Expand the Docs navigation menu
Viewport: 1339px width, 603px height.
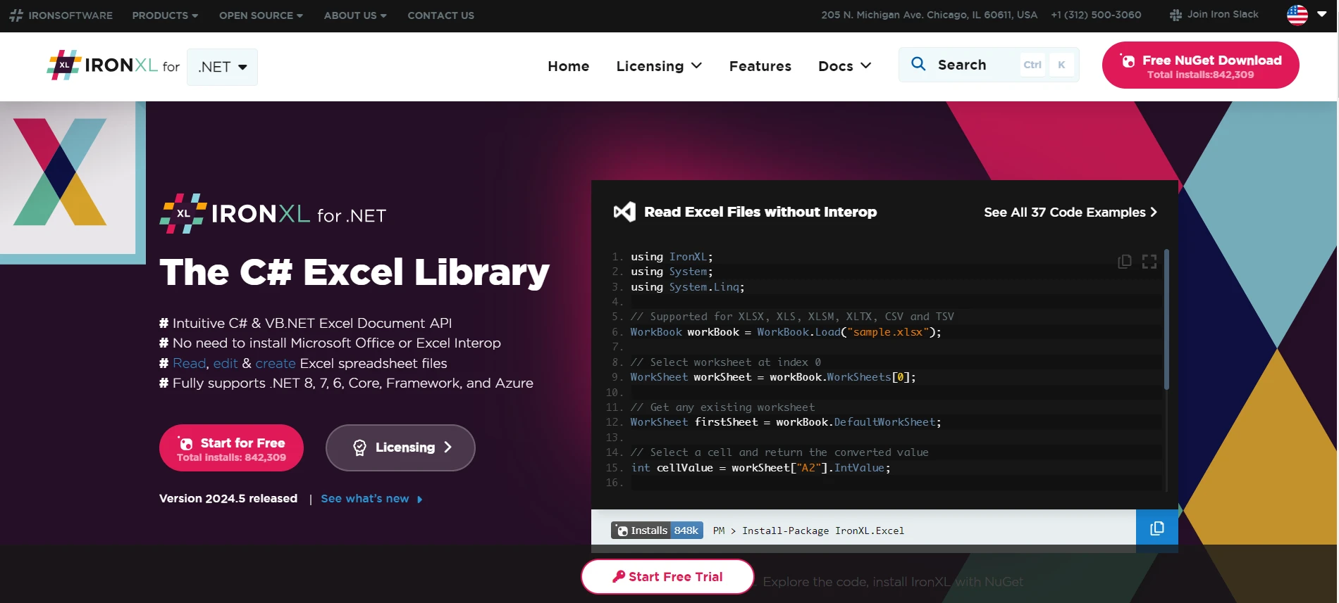(x=844, y=66)
